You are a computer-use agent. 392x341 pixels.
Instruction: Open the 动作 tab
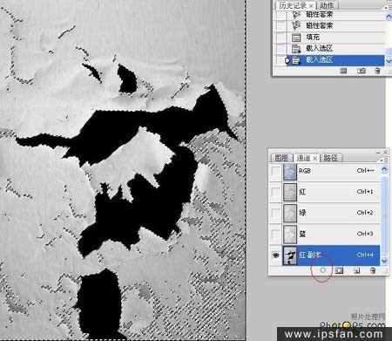click(327, 5)
